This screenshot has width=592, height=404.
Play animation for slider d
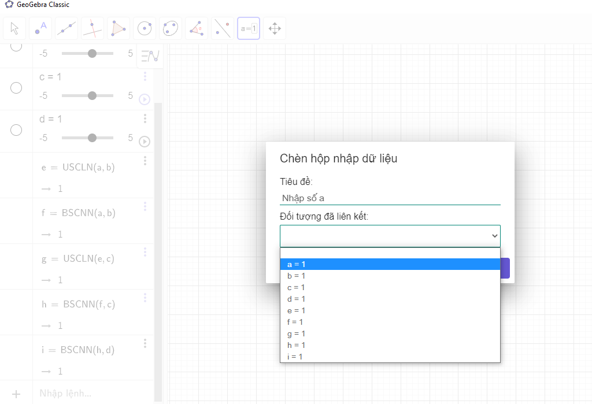click(145, 142)
